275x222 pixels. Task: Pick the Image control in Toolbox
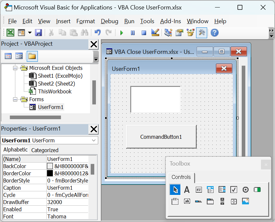pos(246,201)
